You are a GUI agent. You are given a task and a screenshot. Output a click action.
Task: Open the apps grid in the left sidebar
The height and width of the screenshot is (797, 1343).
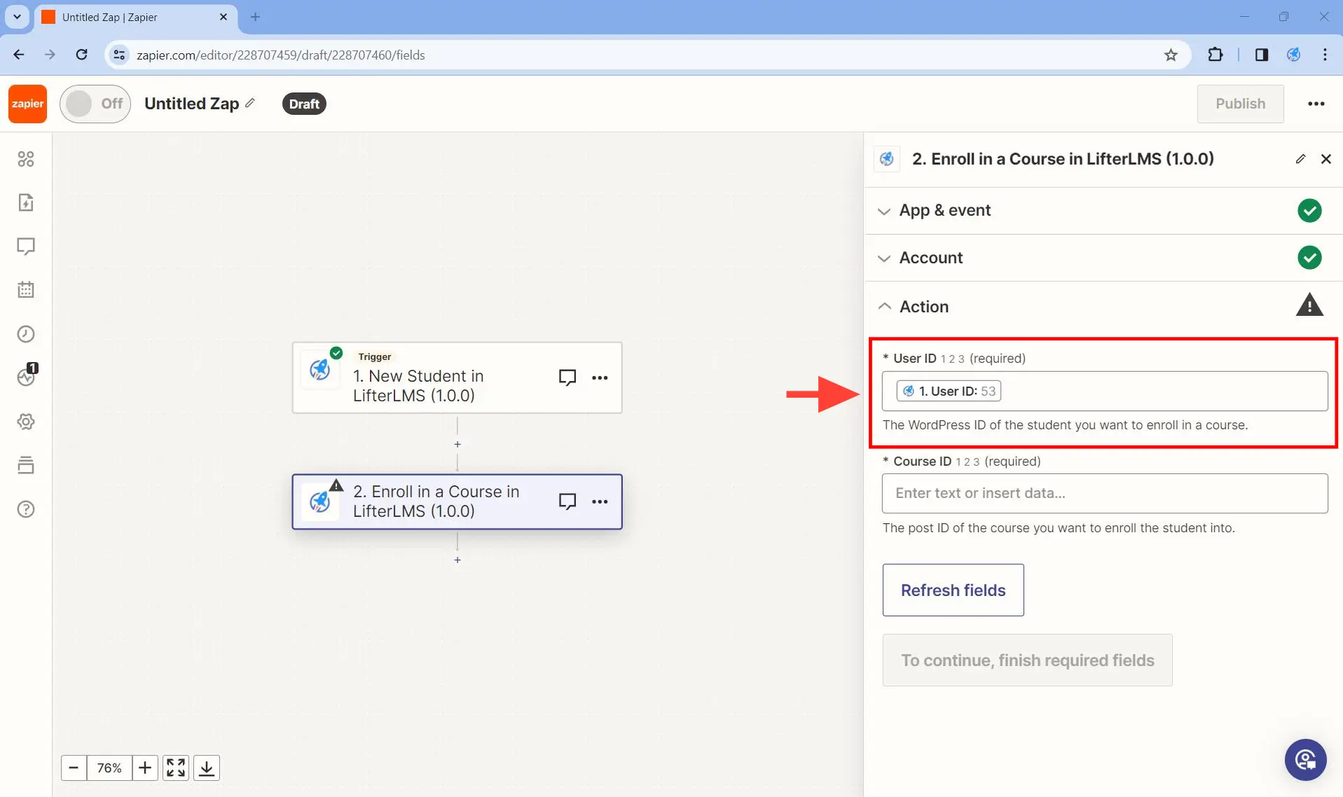[x=27, y=159]
